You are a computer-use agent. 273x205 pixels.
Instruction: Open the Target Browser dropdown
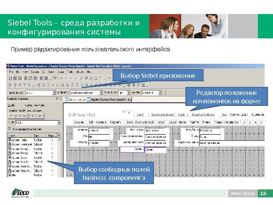coord(54,93)
